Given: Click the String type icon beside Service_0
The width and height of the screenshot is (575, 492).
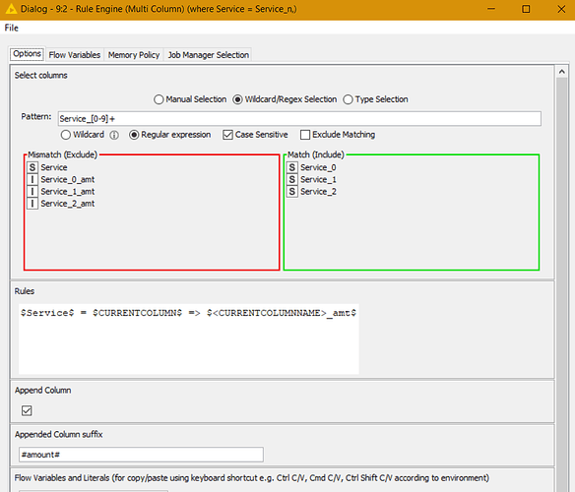Looking at the screenshot, I should point(291,167).
